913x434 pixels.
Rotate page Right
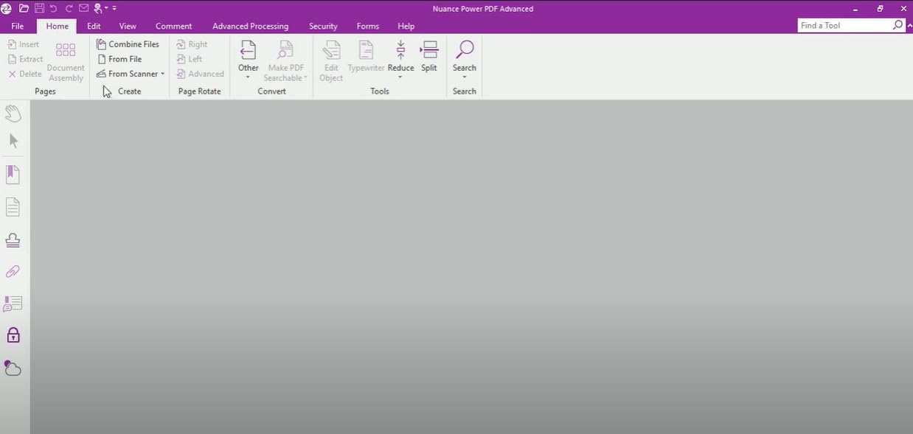coord(192,44)
